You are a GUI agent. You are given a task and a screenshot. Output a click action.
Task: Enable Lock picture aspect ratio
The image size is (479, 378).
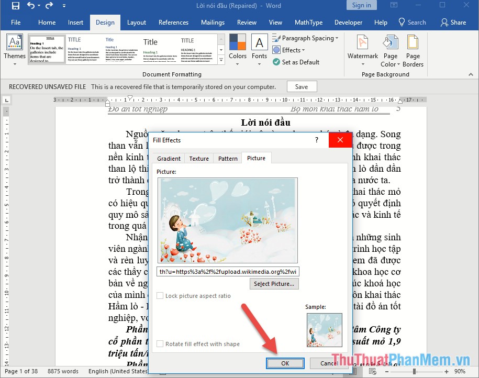[160, 295]
